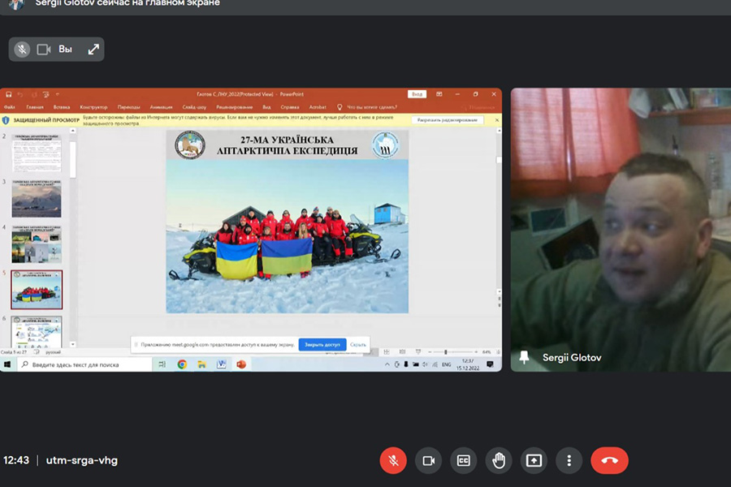Click camera icon in self-view tile
Viewport: 731px width, 487px height.
point(44,50)
